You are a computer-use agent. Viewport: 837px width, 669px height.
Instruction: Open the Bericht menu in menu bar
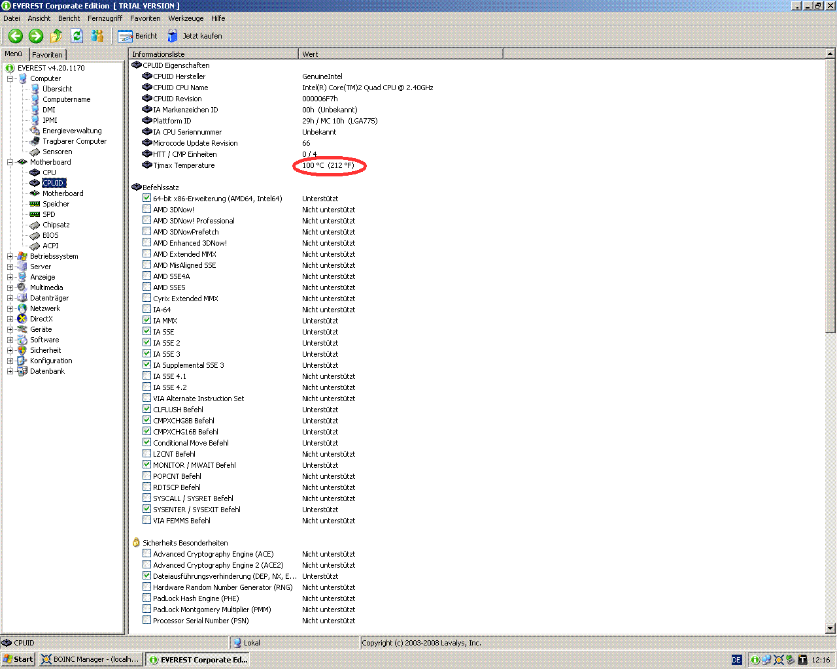tap(69, 18)
